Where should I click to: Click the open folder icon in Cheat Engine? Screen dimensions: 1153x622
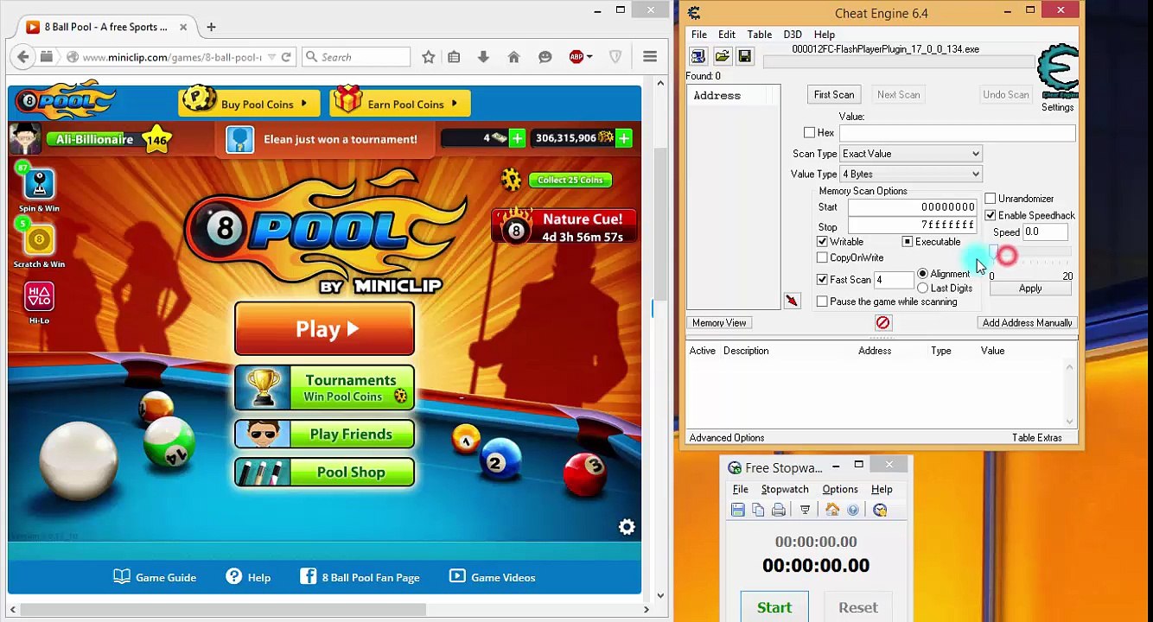tap(722, 57)
